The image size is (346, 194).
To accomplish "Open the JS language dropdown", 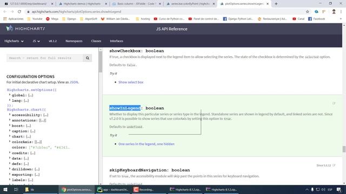I will click(36, 41).
